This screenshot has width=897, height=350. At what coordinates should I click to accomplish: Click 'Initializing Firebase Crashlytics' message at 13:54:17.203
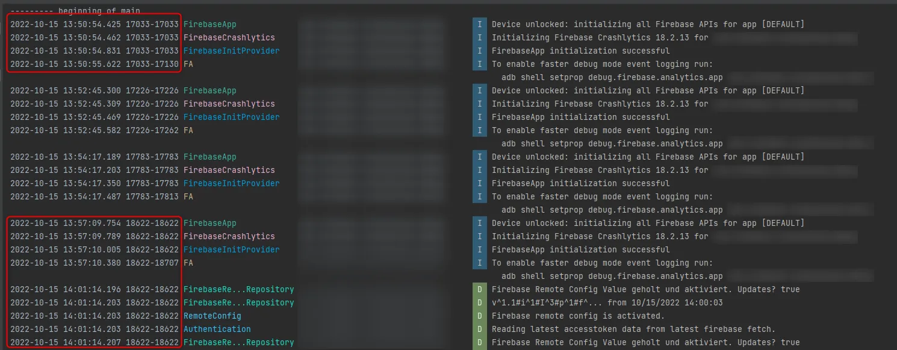pos(600,170)
